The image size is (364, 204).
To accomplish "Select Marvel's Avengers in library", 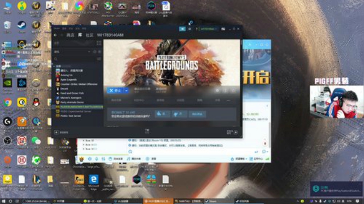I will coord(71,97).
